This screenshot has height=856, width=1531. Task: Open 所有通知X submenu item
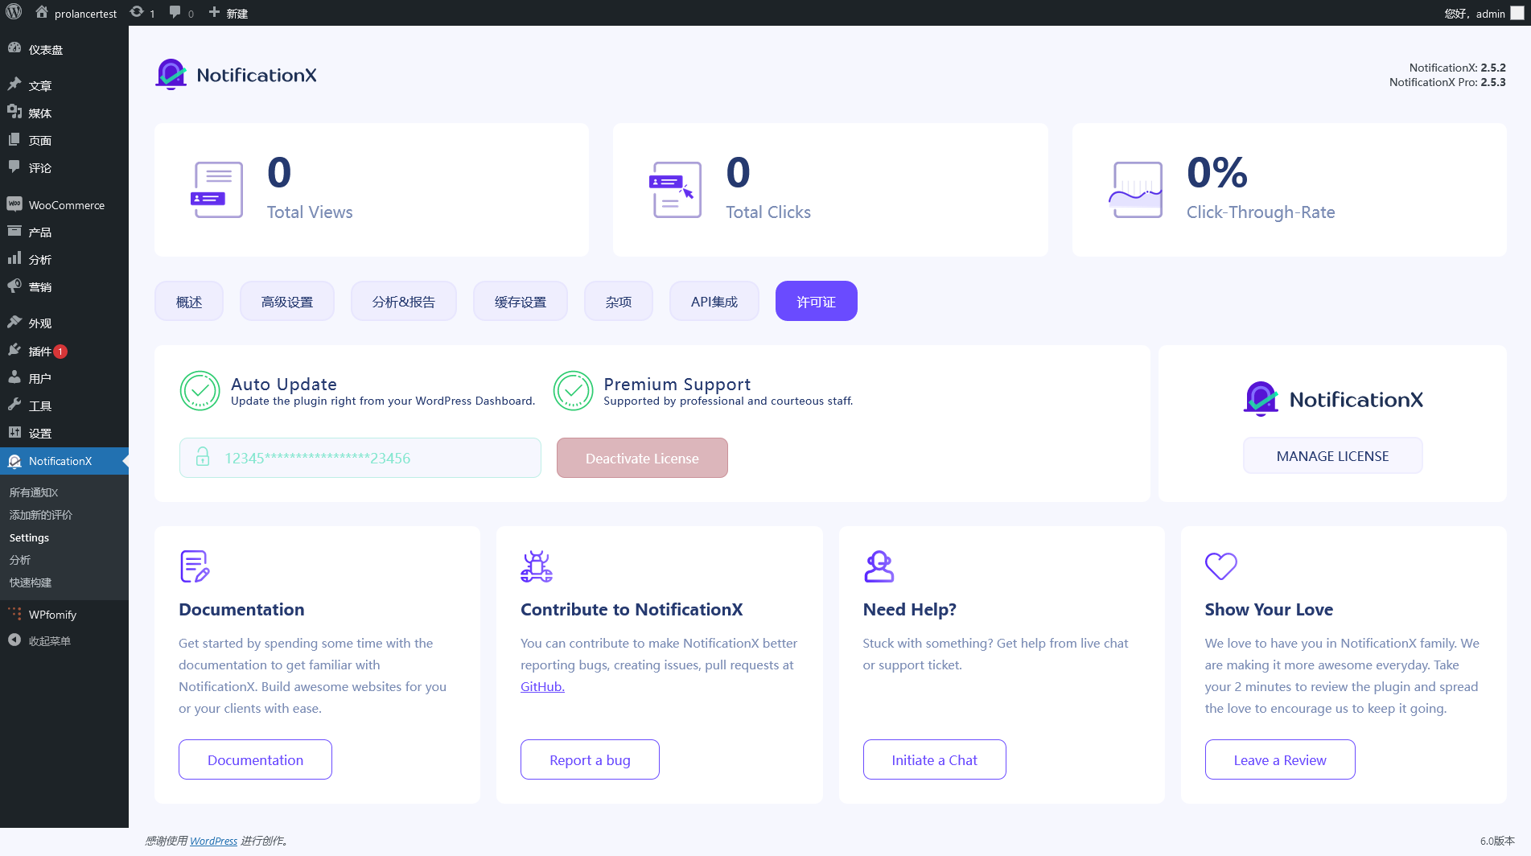tap(34, 492)
